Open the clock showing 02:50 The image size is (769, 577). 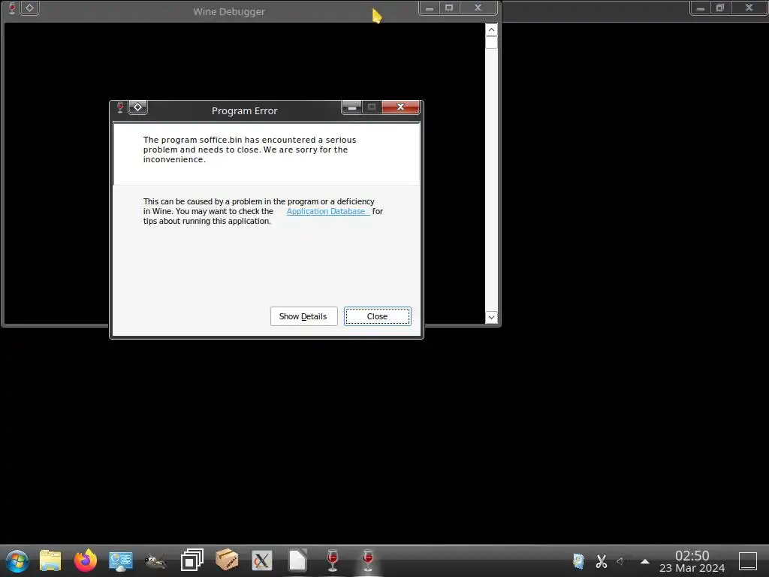pyautogui.click(x=692, y=562)
